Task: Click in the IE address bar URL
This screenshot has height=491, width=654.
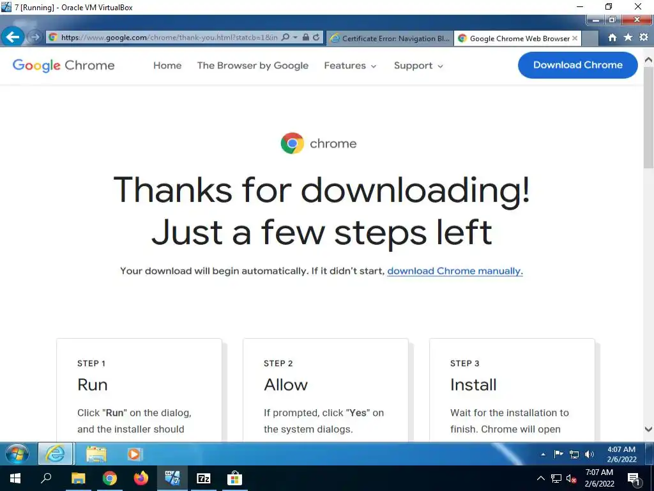Action: [169, 37]
